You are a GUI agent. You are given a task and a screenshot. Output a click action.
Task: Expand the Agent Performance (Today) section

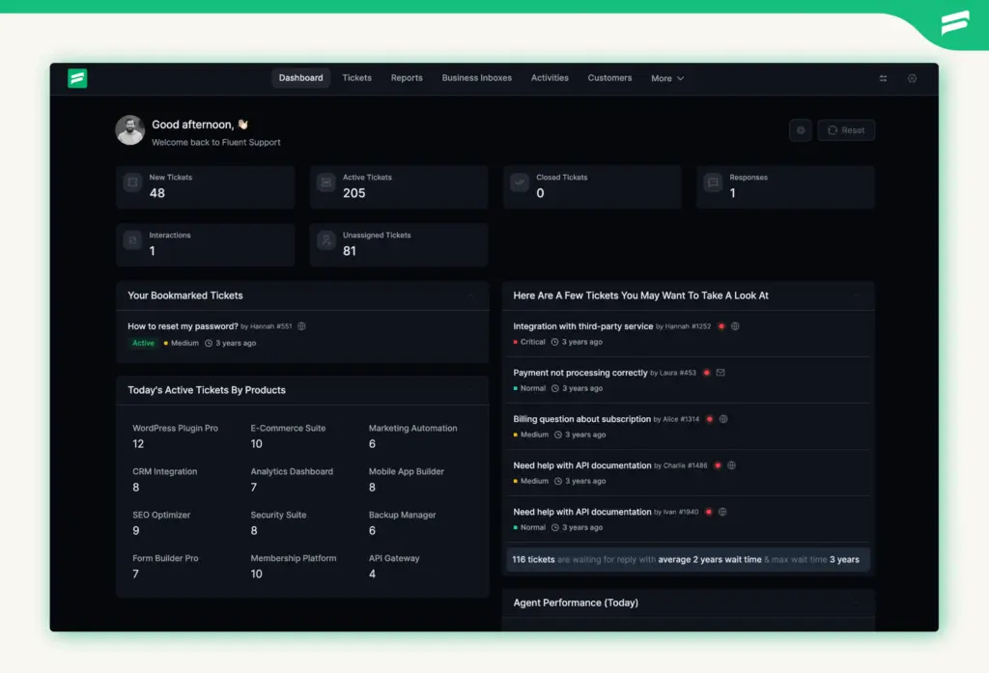(858, 603)
